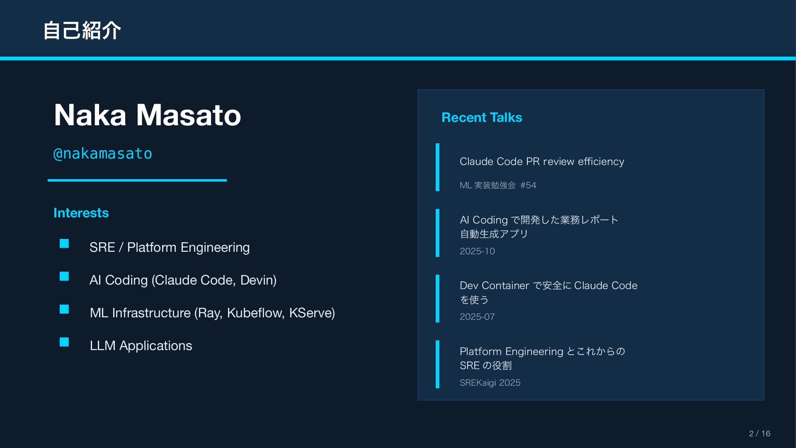
Task: Click the bullet icon beside ML Infrastructure
Action: (64, 309)
